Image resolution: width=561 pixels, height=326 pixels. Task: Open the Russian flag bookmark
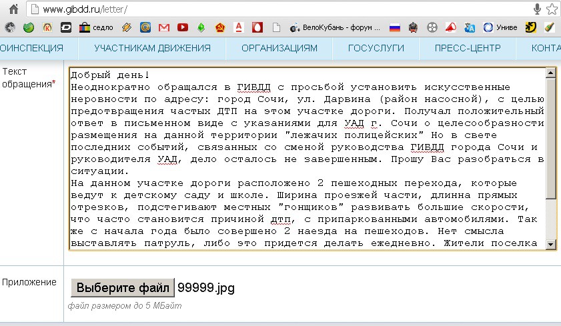click(394, 28)
